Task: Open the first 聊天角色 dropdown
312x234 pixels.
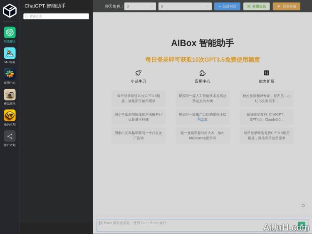Action: [x=140, y=6]
